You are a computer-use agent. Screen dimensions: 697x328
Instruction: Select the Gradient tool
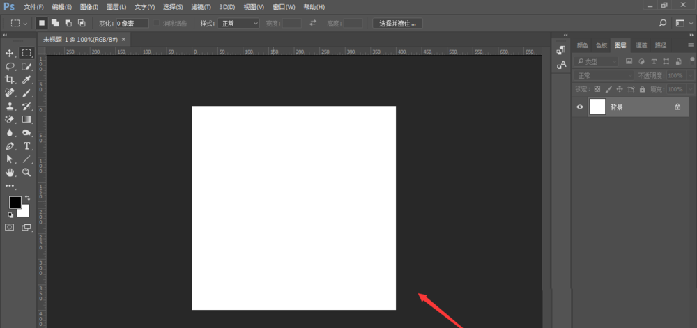[x=26, y=119]
